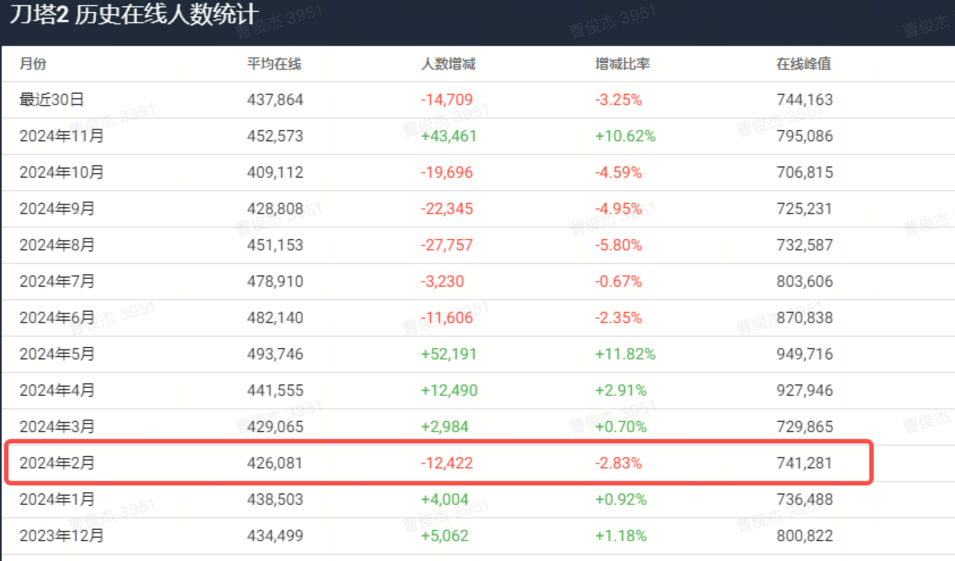Select the 2024年11月 row label

[62, 136]
